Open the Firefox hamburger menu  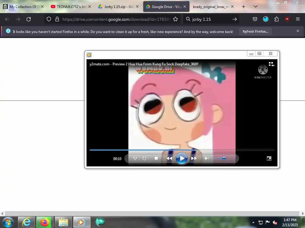point(298,19)
